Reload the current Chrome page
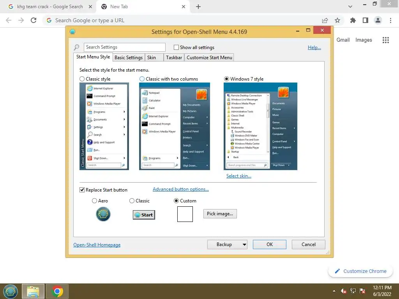 [34, 20]
